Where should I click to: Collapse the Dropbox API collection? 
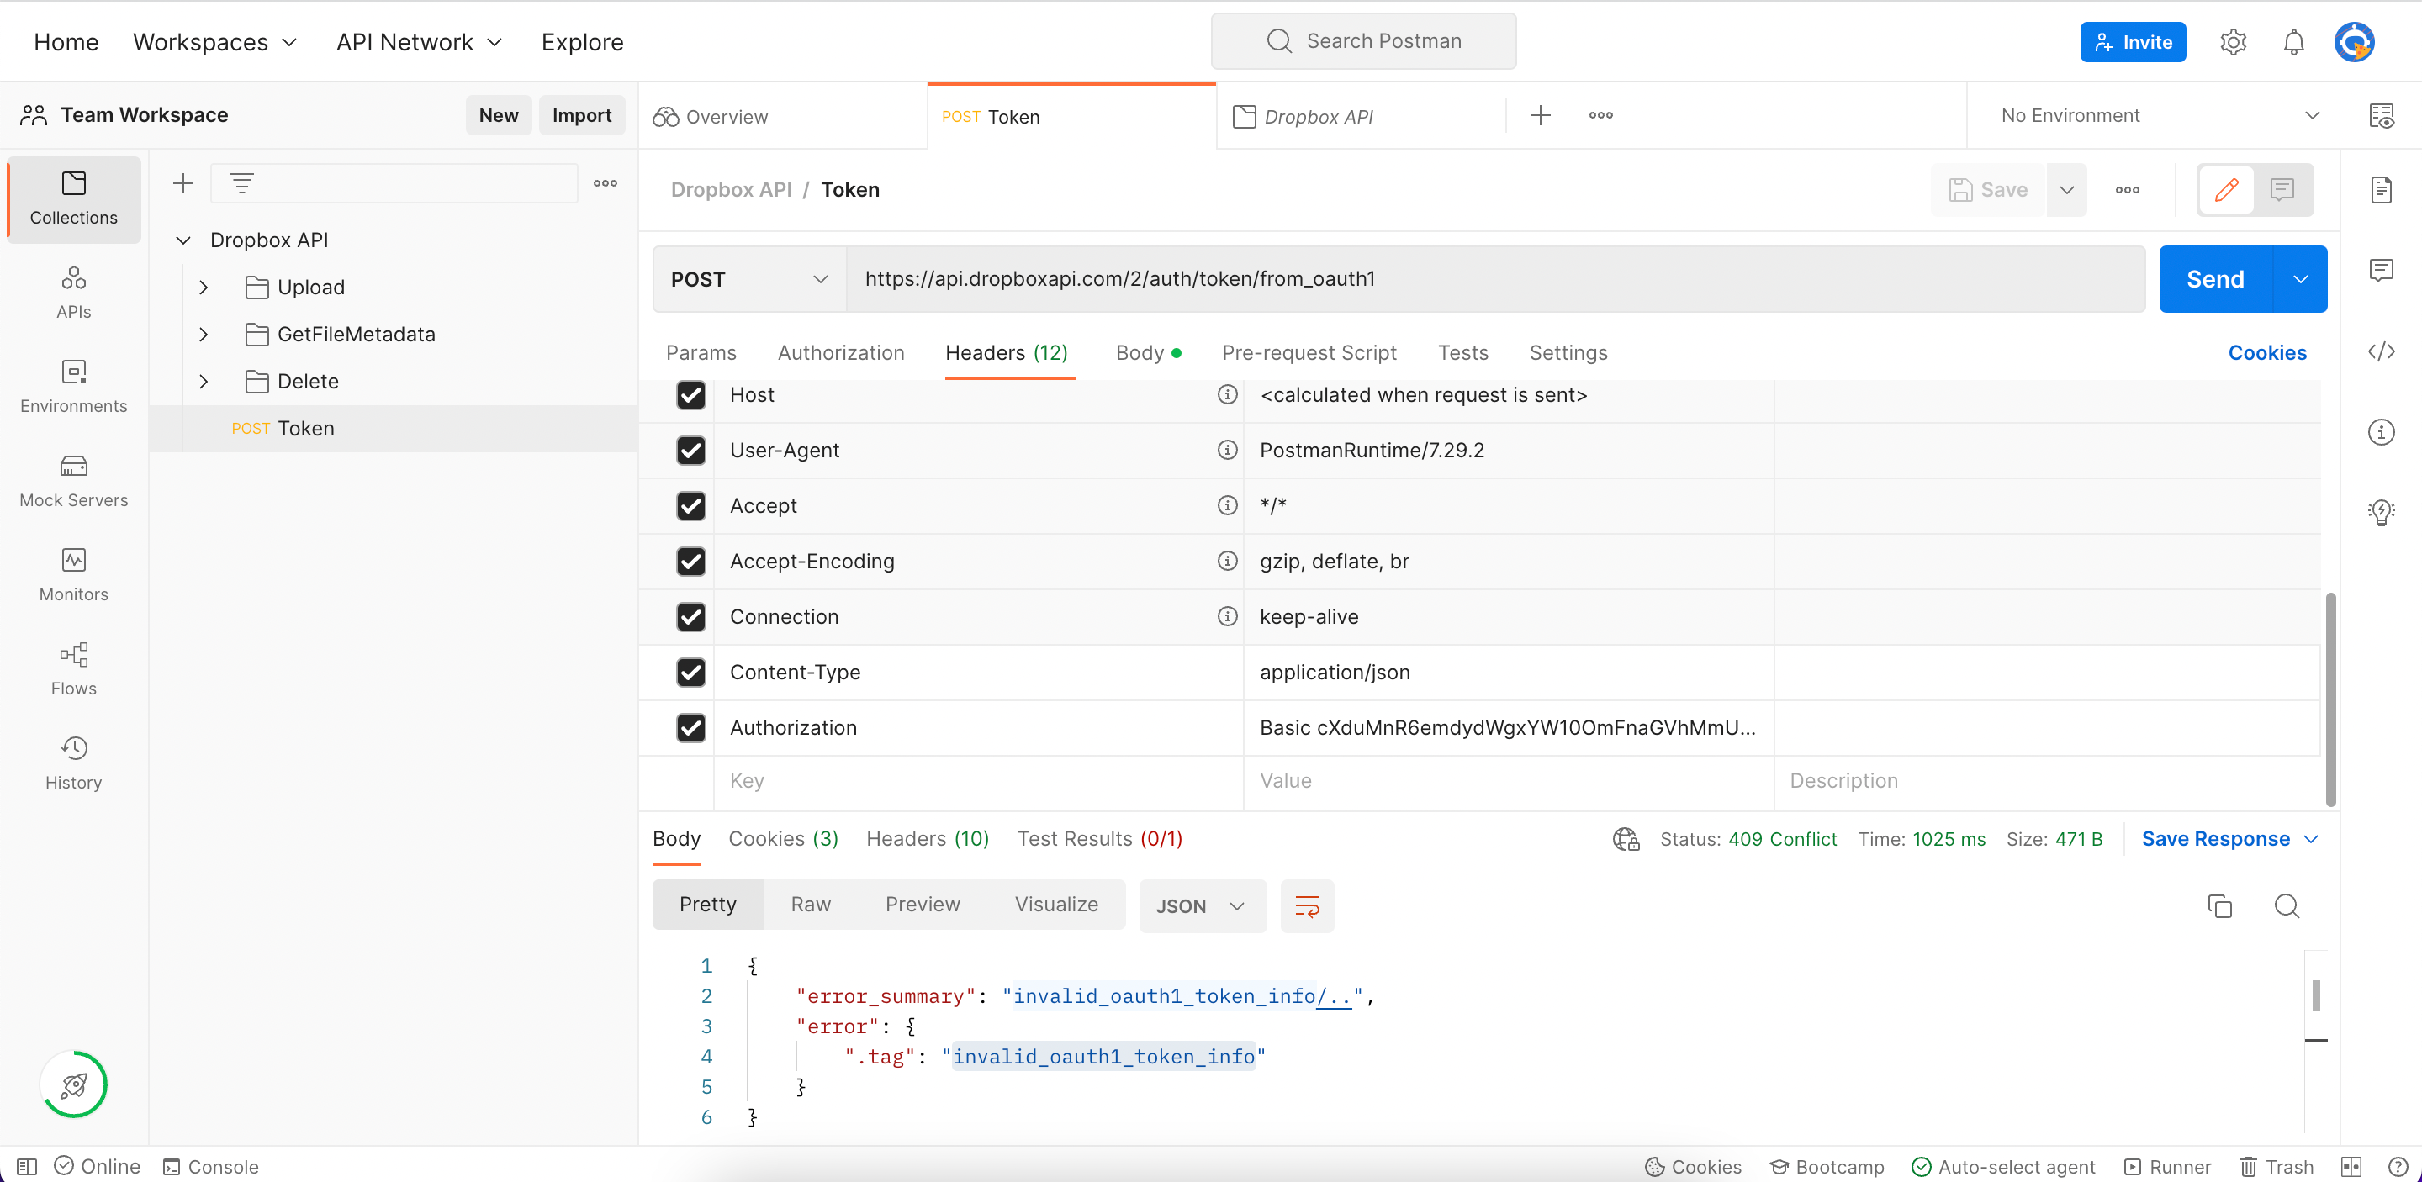[x=183, y=240]
